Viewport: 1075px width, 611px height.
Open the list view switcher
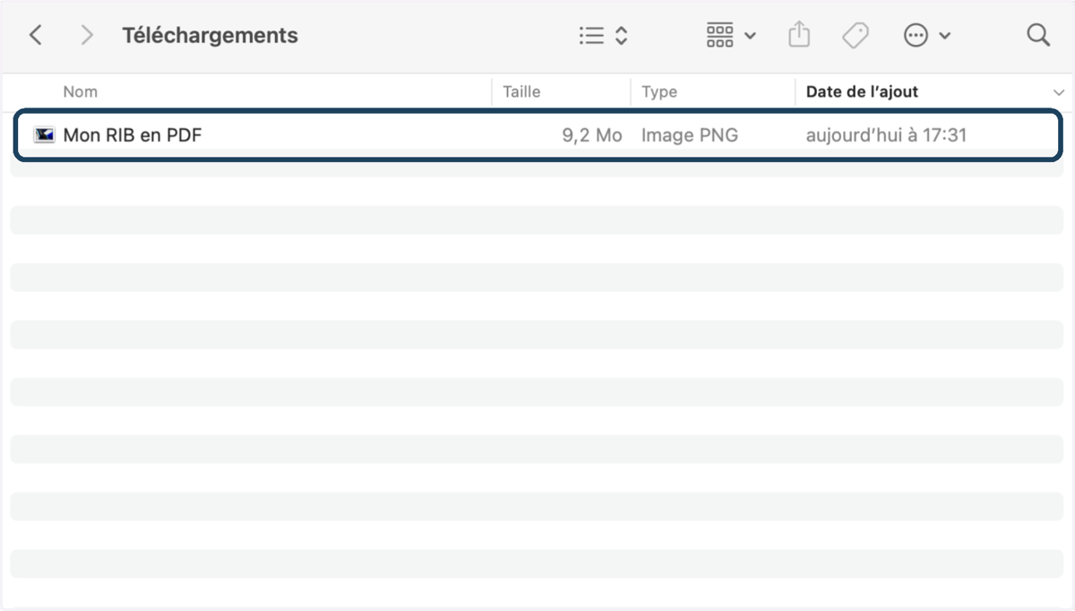(x=603, y=36)
